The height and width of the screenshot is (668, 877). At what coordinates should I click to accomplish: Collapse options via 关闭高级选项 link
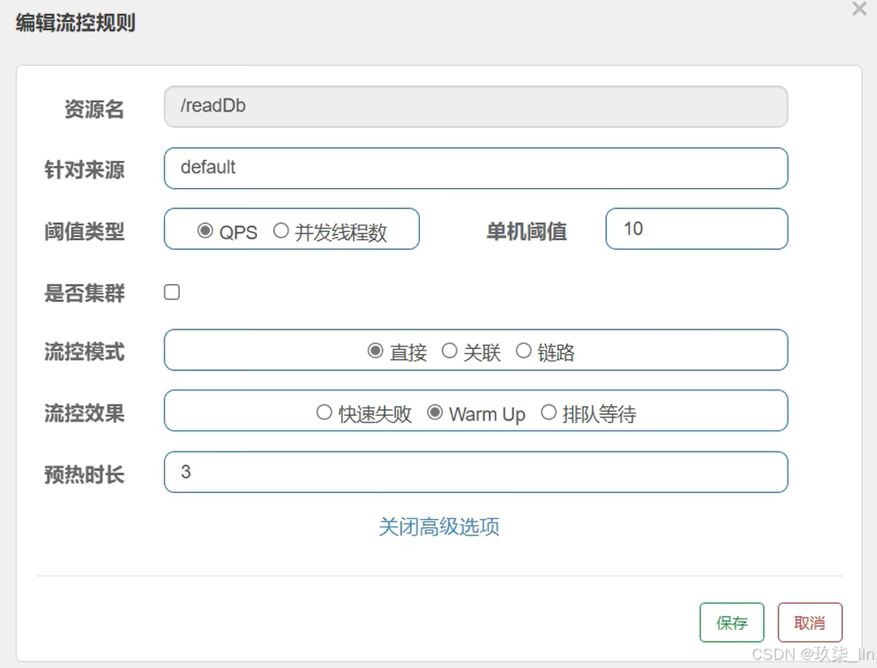pos(439,526)
